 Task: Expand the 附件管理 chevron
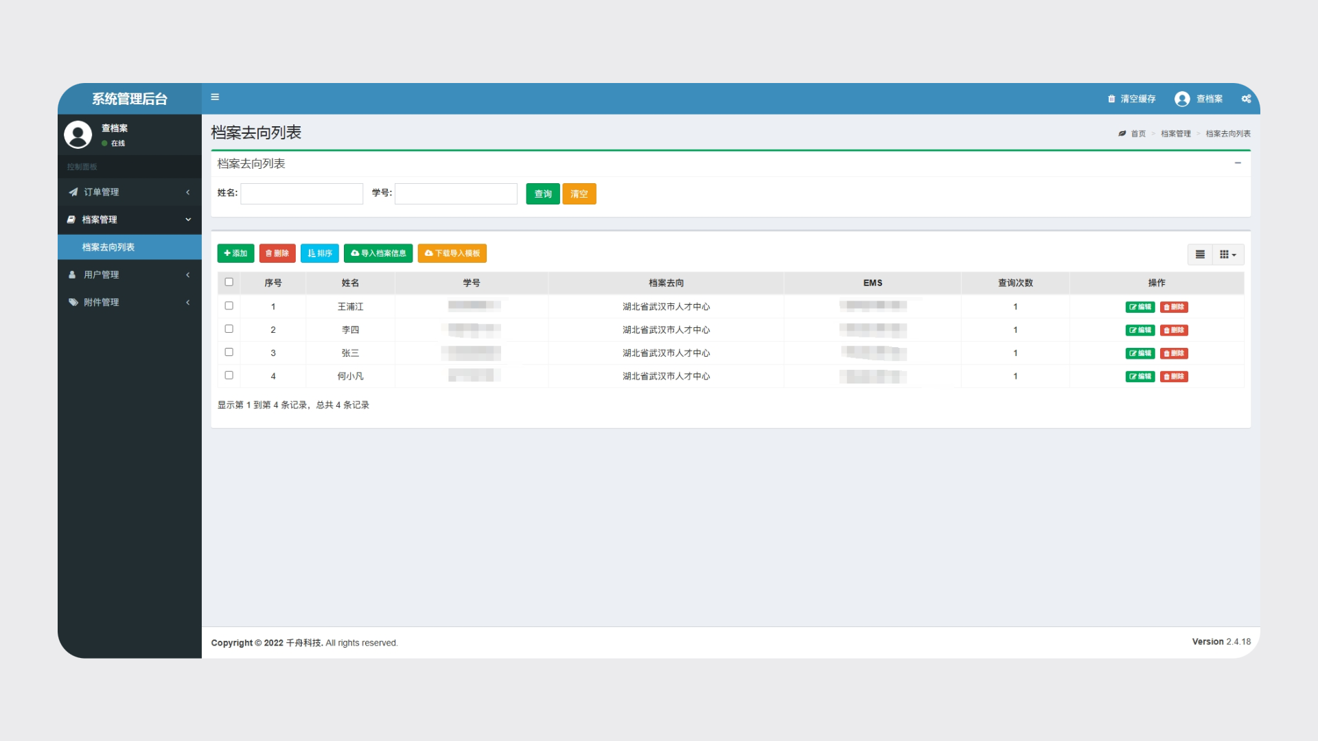coord(187,302)
